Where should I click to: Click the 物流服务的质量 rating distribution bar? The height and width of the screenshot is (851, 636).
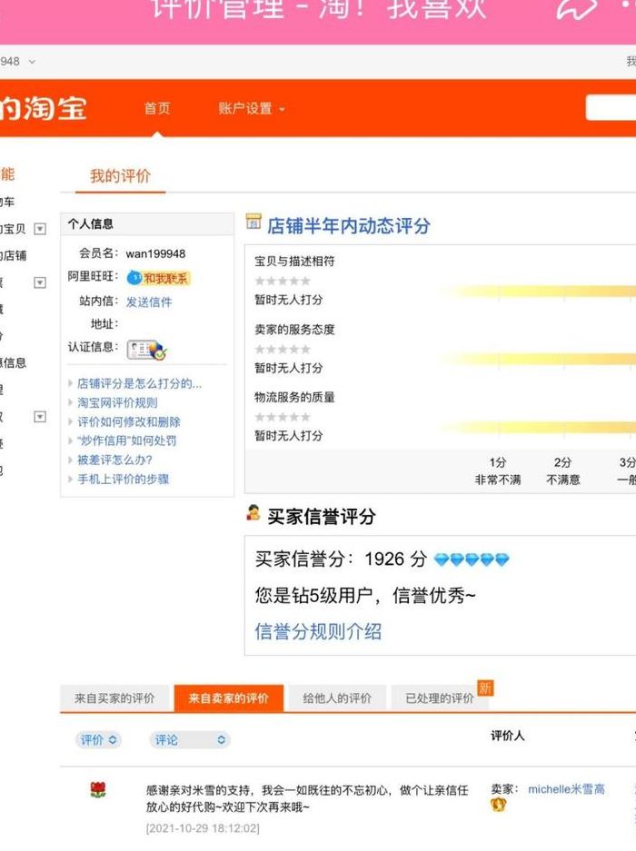point(540,427)
